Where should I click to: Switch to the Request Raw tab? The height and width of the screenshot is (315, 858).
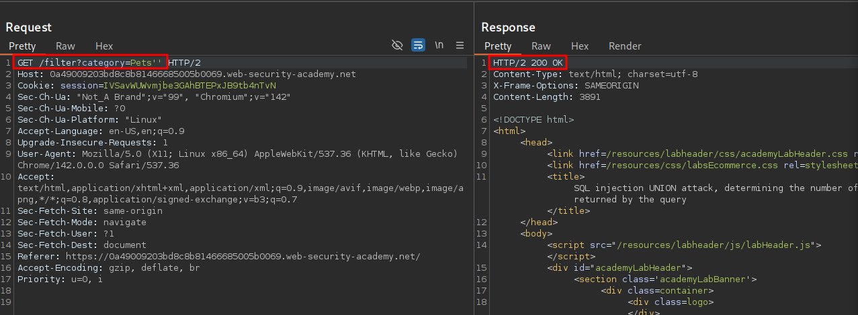pyautogui.click(x=65, y=46)
